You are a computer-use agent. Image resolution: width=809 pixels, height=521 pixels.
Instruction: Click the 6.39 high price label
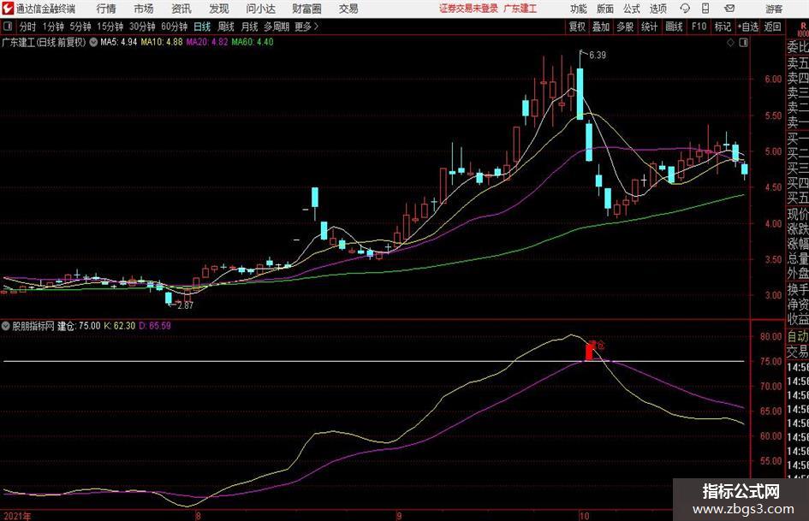pyautogui.click(x=598, y=56)
